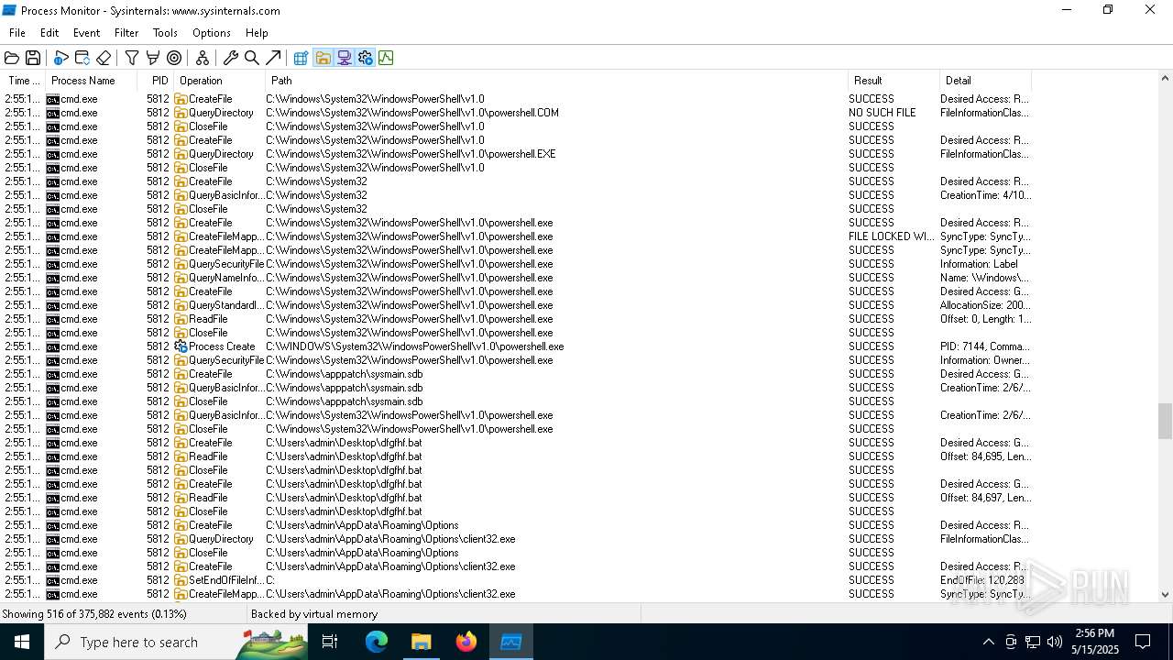
Task: Open the File menu
Action: (x=17, y=33)
